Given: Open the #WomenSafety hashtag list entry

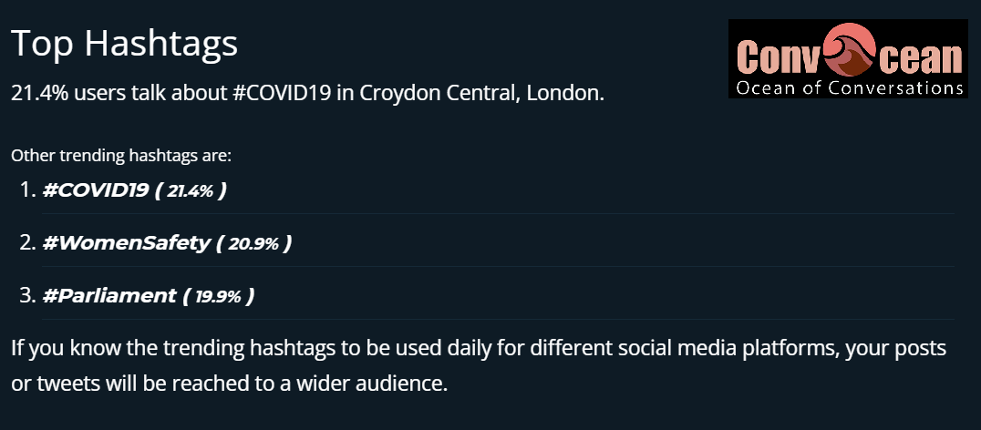Looking at the screenshot, I should (x=126, y=243).
